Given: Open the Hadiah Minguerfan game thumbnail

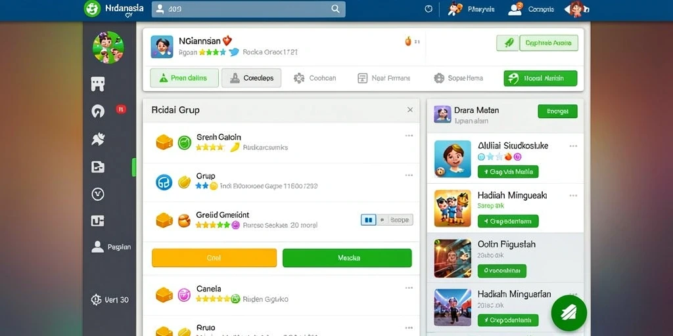Looking at the screenshot, I should [453, 307].
